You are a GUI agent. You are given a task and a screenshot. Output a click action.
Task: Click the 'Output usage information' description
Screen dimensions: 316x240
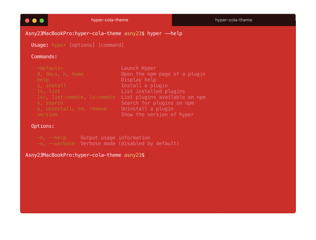(x=115, y=138)
